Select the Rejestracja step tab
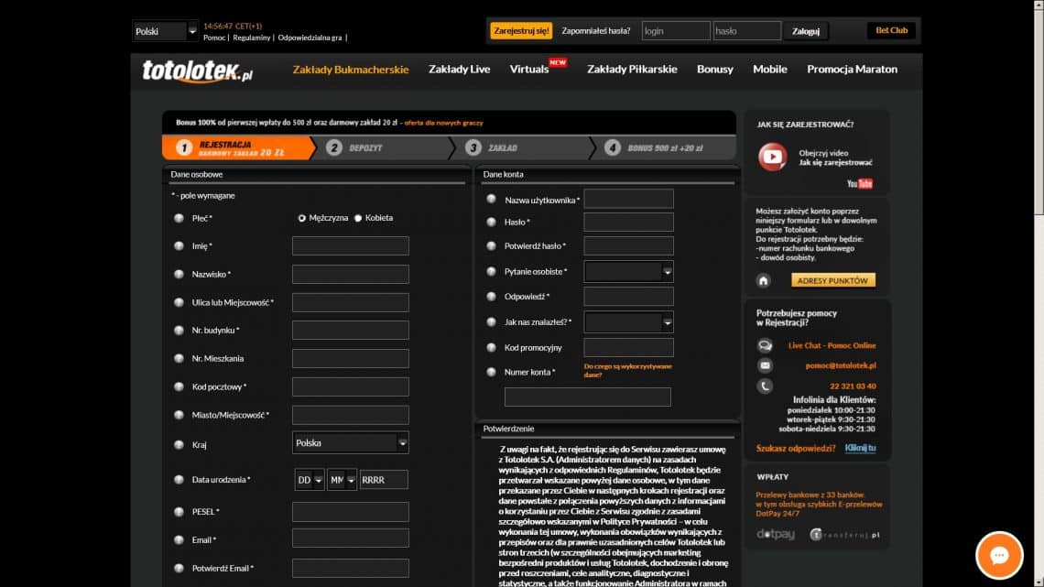The height and width of the screenshot is (587, 1044). (238, 147)
